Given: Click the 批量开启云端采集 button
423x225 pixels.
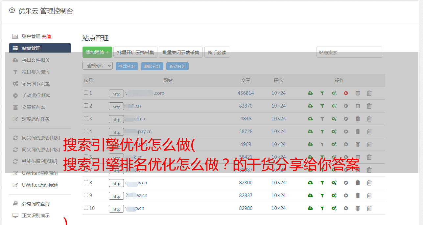Looking at the screenshot, I should point(135,52).
